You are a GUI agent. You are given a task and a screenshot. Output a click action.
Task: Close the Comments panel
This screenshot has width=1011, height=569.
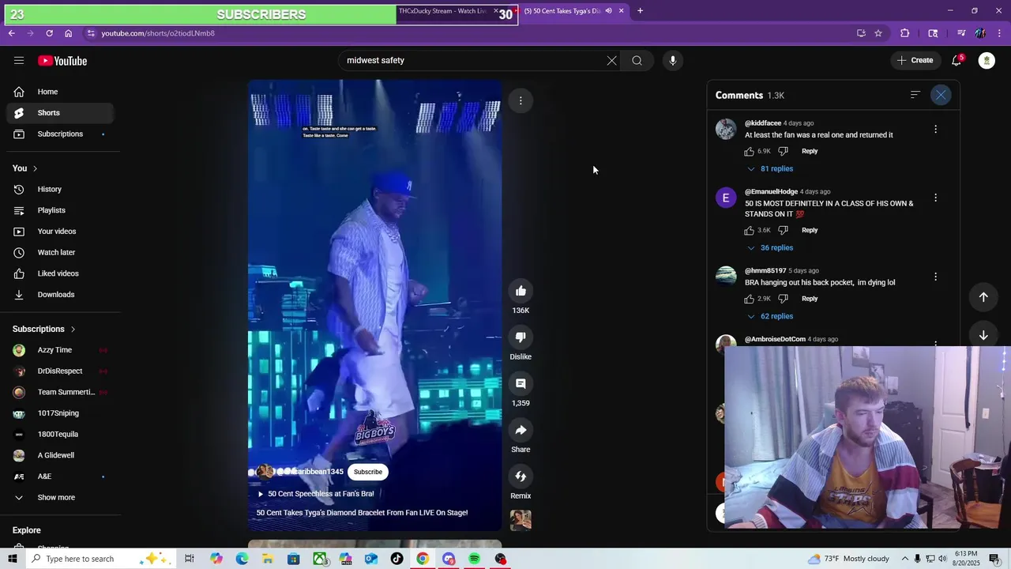tap(941, 95)
